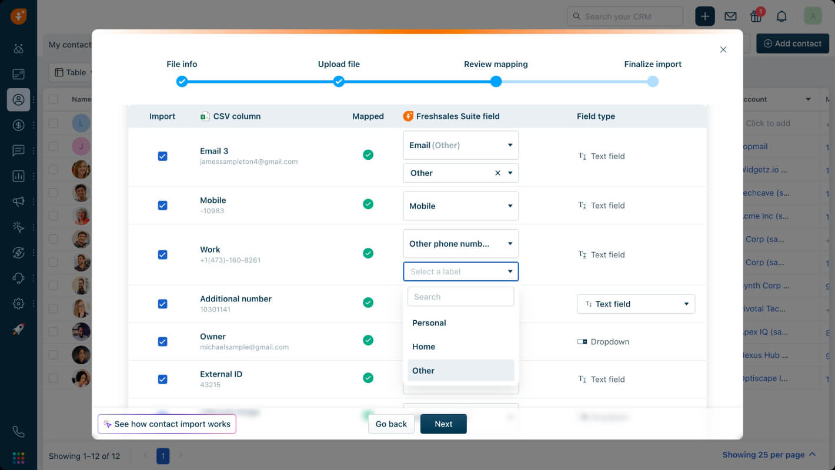Click the Mapped green check for Mobile
835x470 pixels.
368,204
